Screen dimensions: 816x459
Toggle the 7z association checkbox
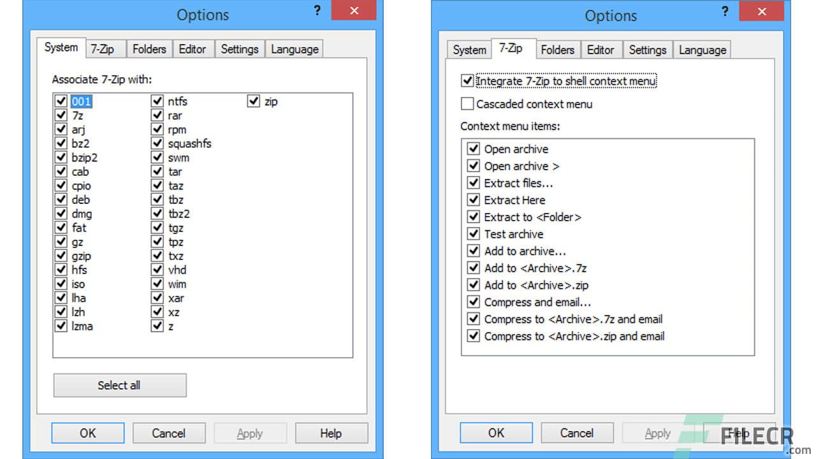coord(61,115)
